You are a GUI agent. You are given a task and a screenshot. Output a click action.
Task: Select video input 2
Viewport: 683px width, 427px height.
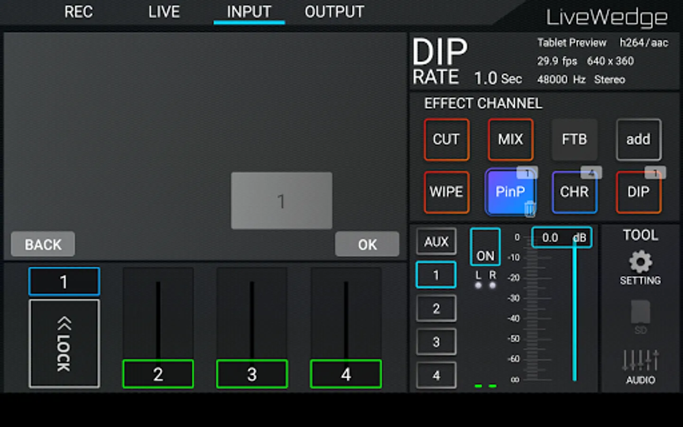158,374
